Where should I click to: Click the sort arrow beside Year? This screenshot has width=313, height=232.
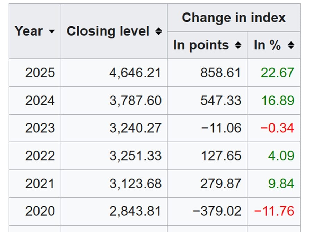pyautogui.click(x=52, y=31)
